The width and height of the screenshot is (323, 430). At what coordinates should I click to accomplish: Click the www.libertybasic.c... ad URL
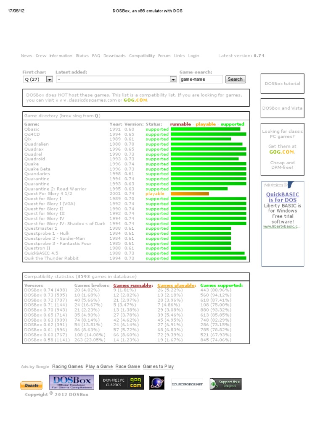[281, 226]
